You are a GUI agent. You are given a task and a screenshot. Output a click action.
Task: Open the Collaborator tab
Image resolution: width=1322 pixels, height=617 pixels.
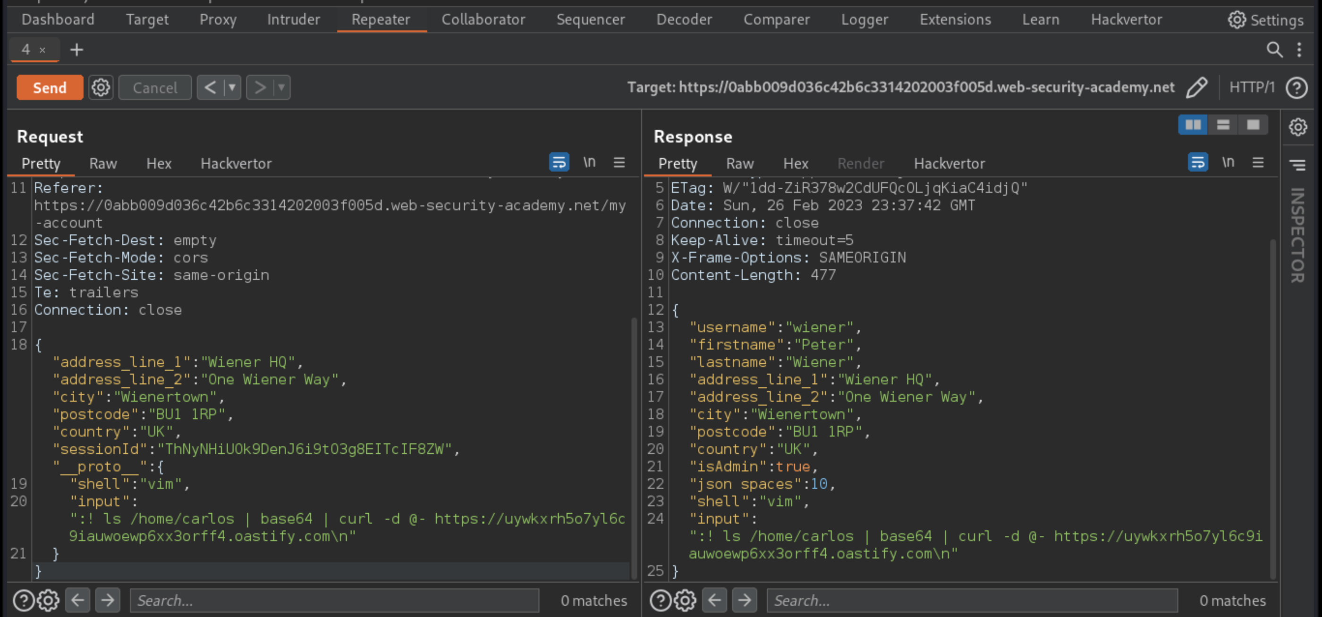[483, 19]
